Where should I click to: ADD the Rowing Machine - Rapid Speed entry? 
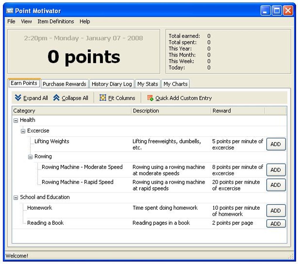[x=276, y=185]
